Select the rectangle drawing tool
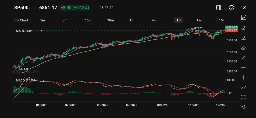 pyautogui.click(x=243, y=97)
